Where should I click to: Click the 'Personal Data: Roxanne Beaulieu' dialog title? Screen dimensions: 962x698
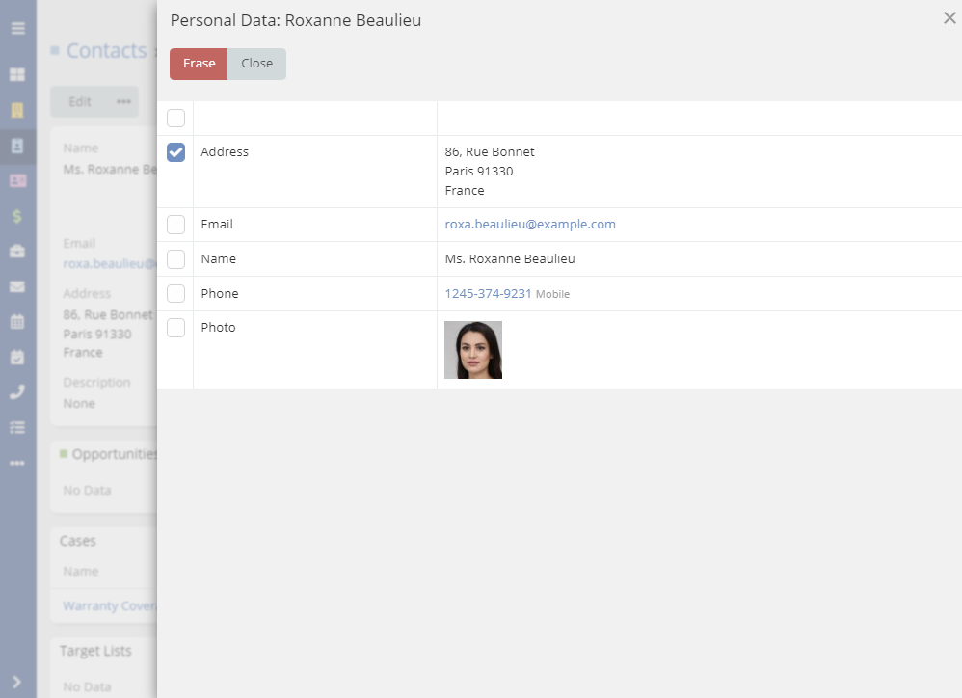296,20
